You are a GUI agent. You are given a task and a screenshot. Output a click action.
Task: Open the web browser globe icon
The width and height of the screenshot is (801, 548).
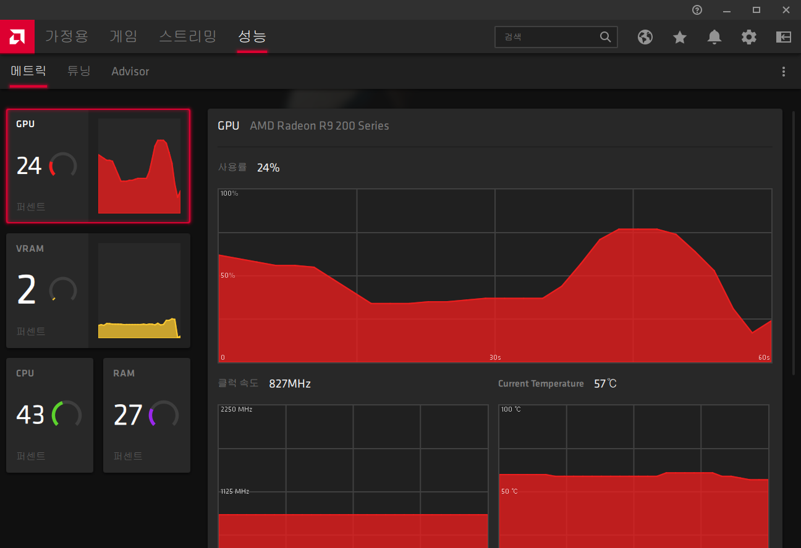pyautogui.click(x=645, y=37)
